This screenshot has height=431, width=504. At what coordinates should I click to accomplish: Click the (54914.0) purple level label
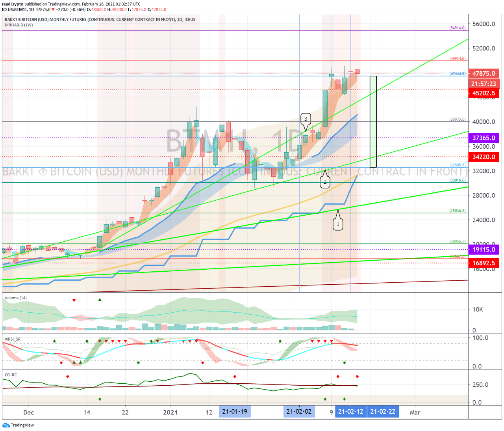tap(458, 28)
